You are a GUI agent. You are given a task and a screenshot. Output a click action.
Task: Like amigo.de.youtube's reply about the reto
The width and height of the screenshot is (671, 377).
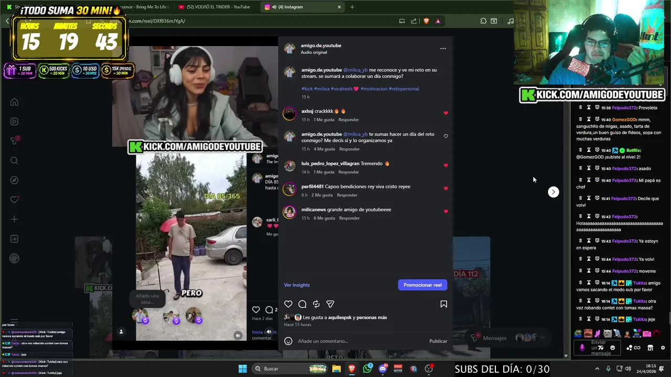click(446, 136)
